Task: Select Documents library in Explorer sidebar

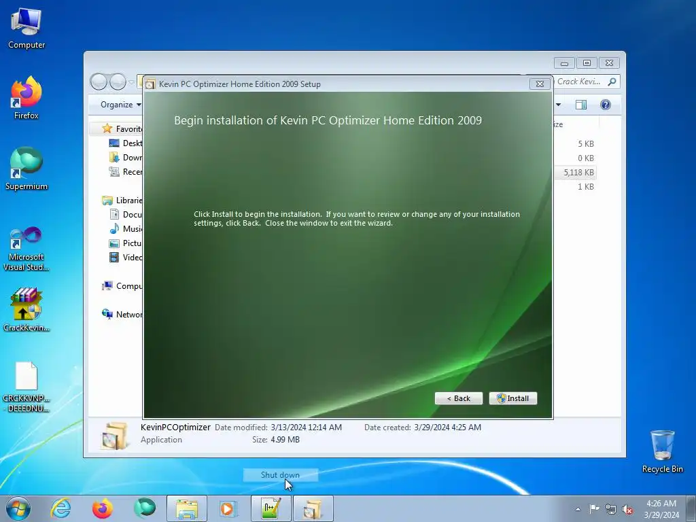Action: point(125,214)
